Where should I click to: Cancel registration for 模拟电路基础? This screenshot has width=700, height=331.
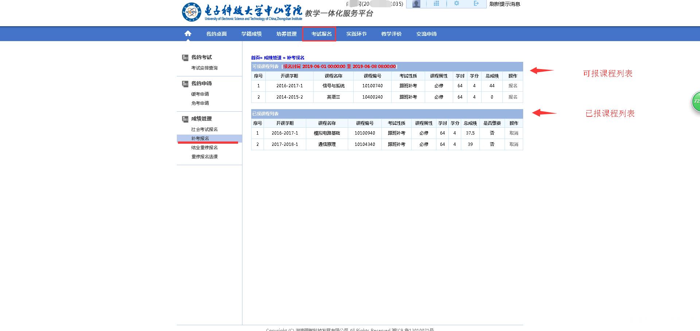[x=514, y=133]
